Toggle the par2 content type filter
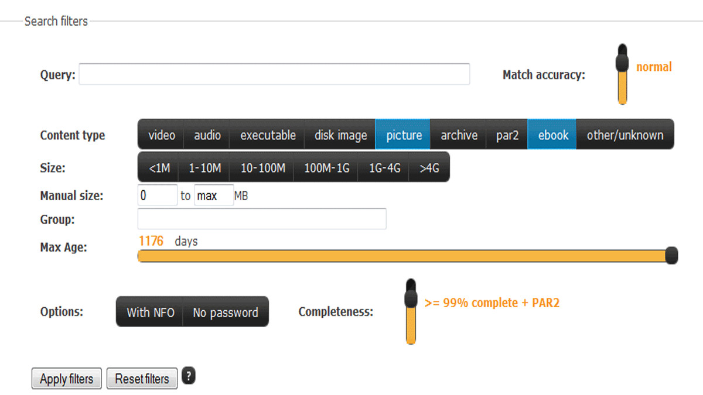The width and height of the screenshot is (703, 395). pos(507,135)
